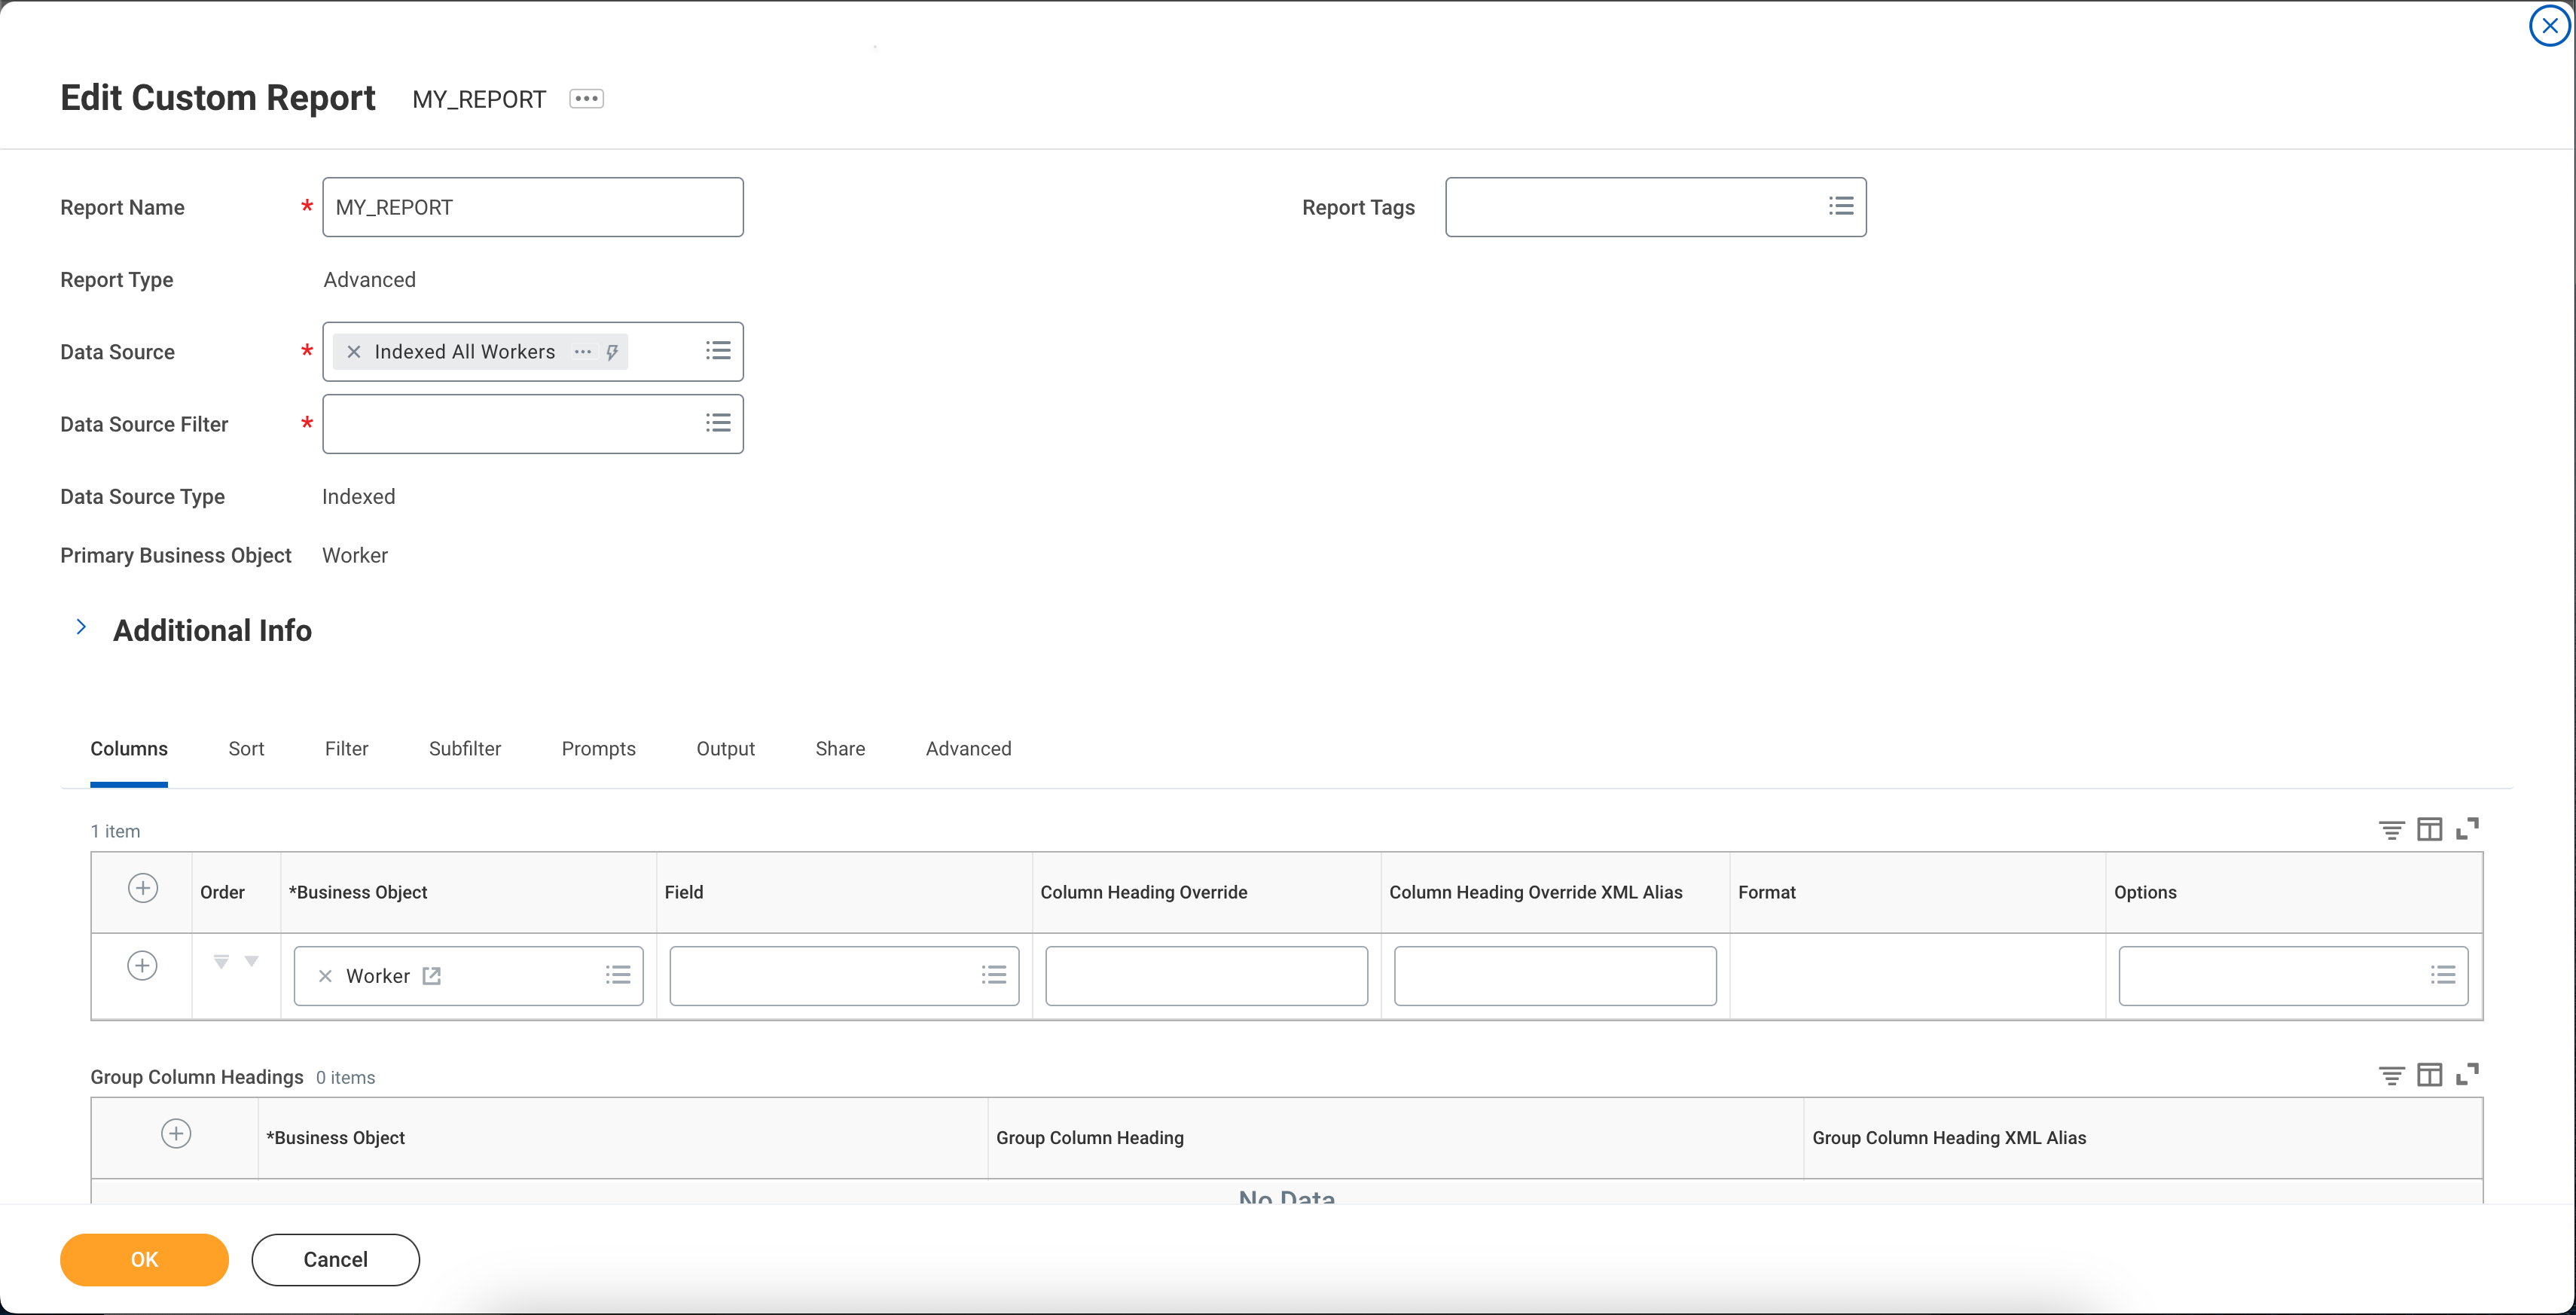2576x1315 pixels.
Task: Click the orange OK button
Action: coord(144,1260)
